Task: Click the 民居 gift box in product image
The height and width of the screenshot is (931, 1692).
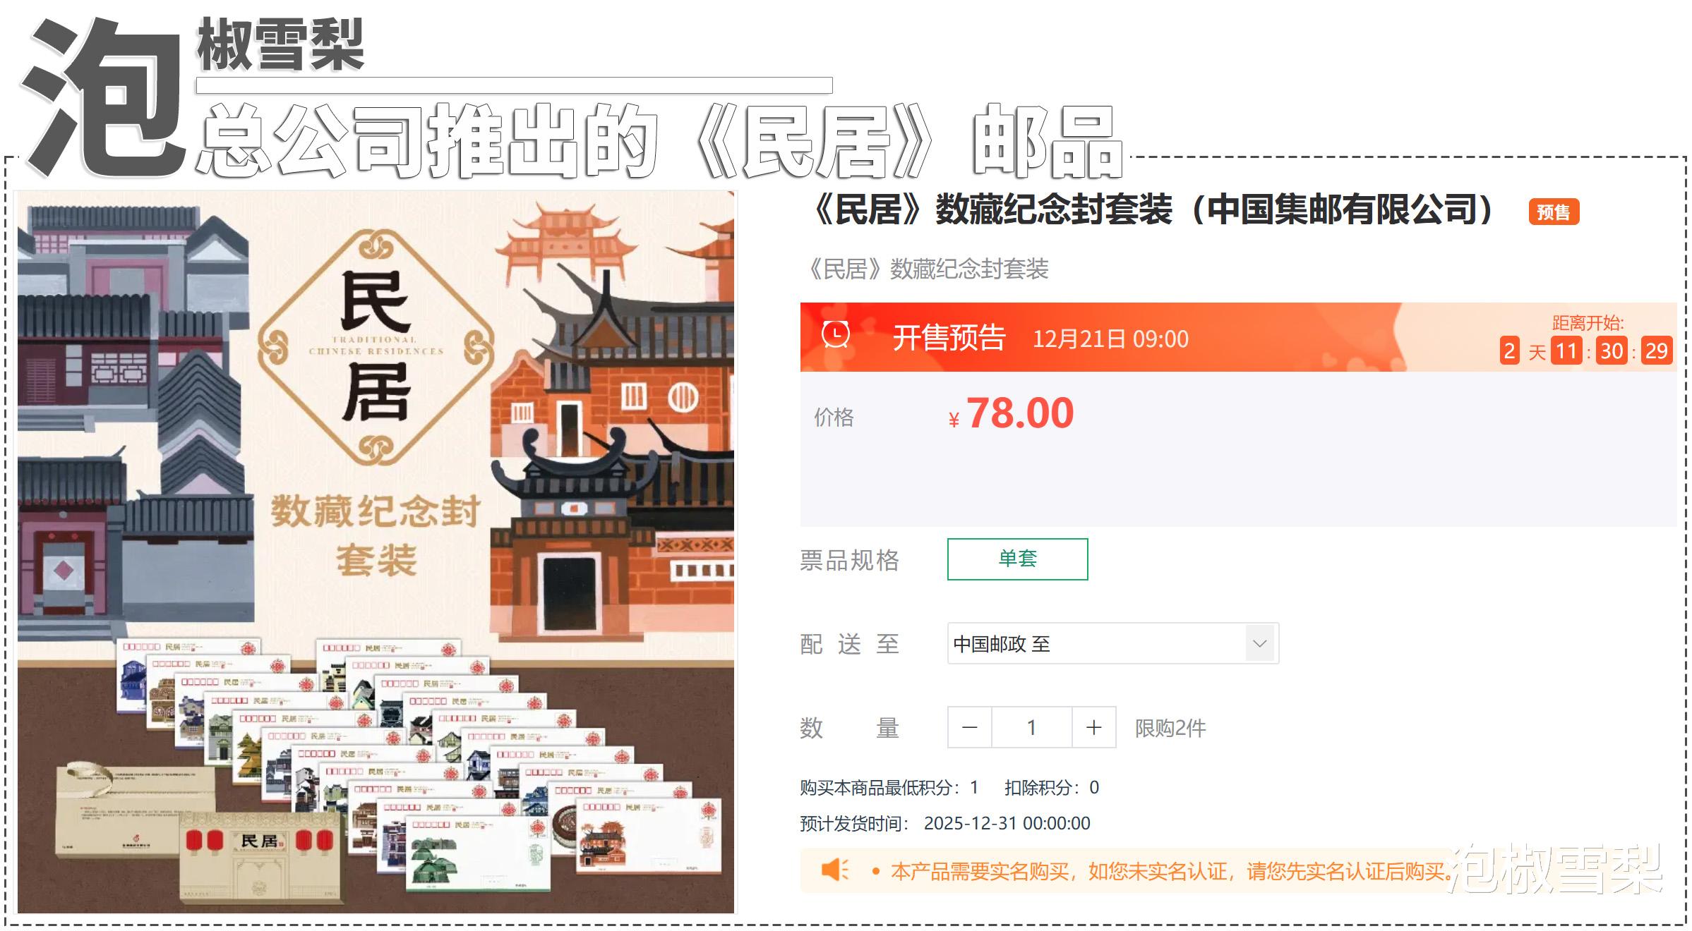Action: 260,857
